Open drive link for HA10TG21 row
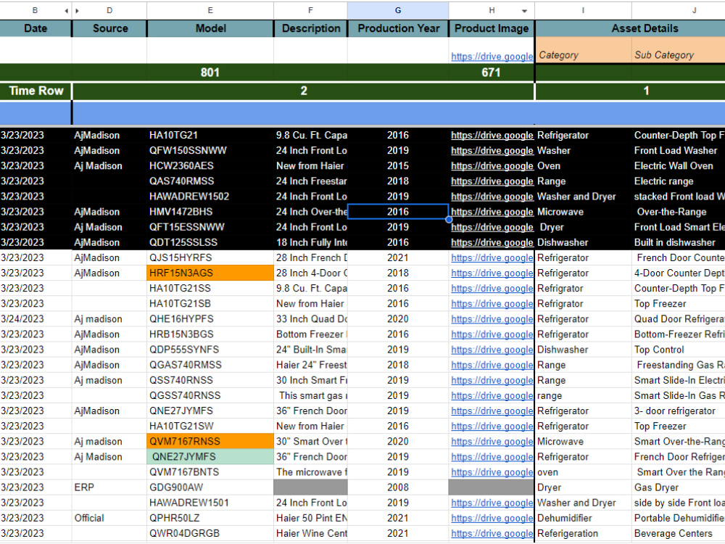The height and width of the screenshot is (544, 725). pos(492,135)
